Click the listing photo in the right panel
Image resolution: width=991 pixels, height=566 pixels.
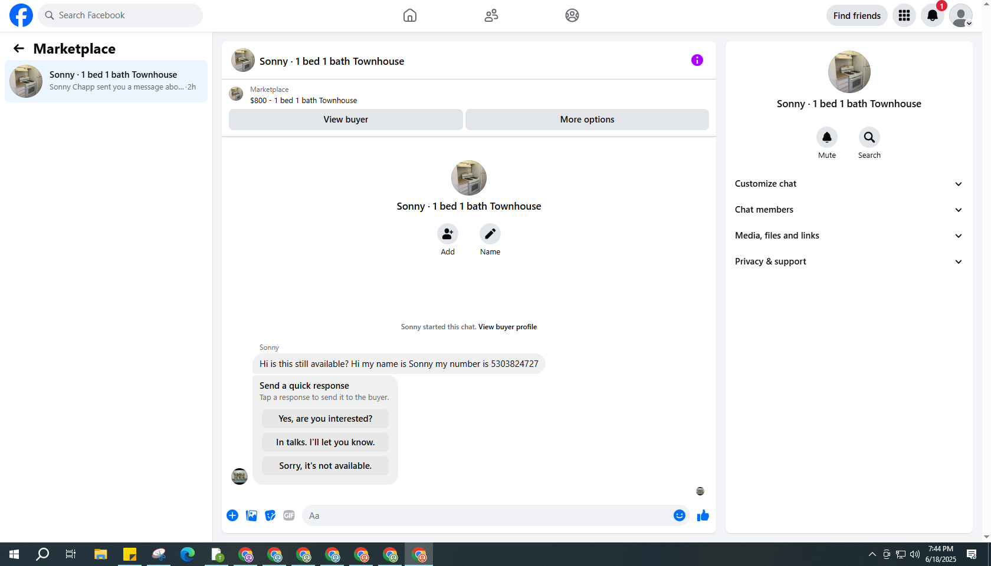coord(849,72)
